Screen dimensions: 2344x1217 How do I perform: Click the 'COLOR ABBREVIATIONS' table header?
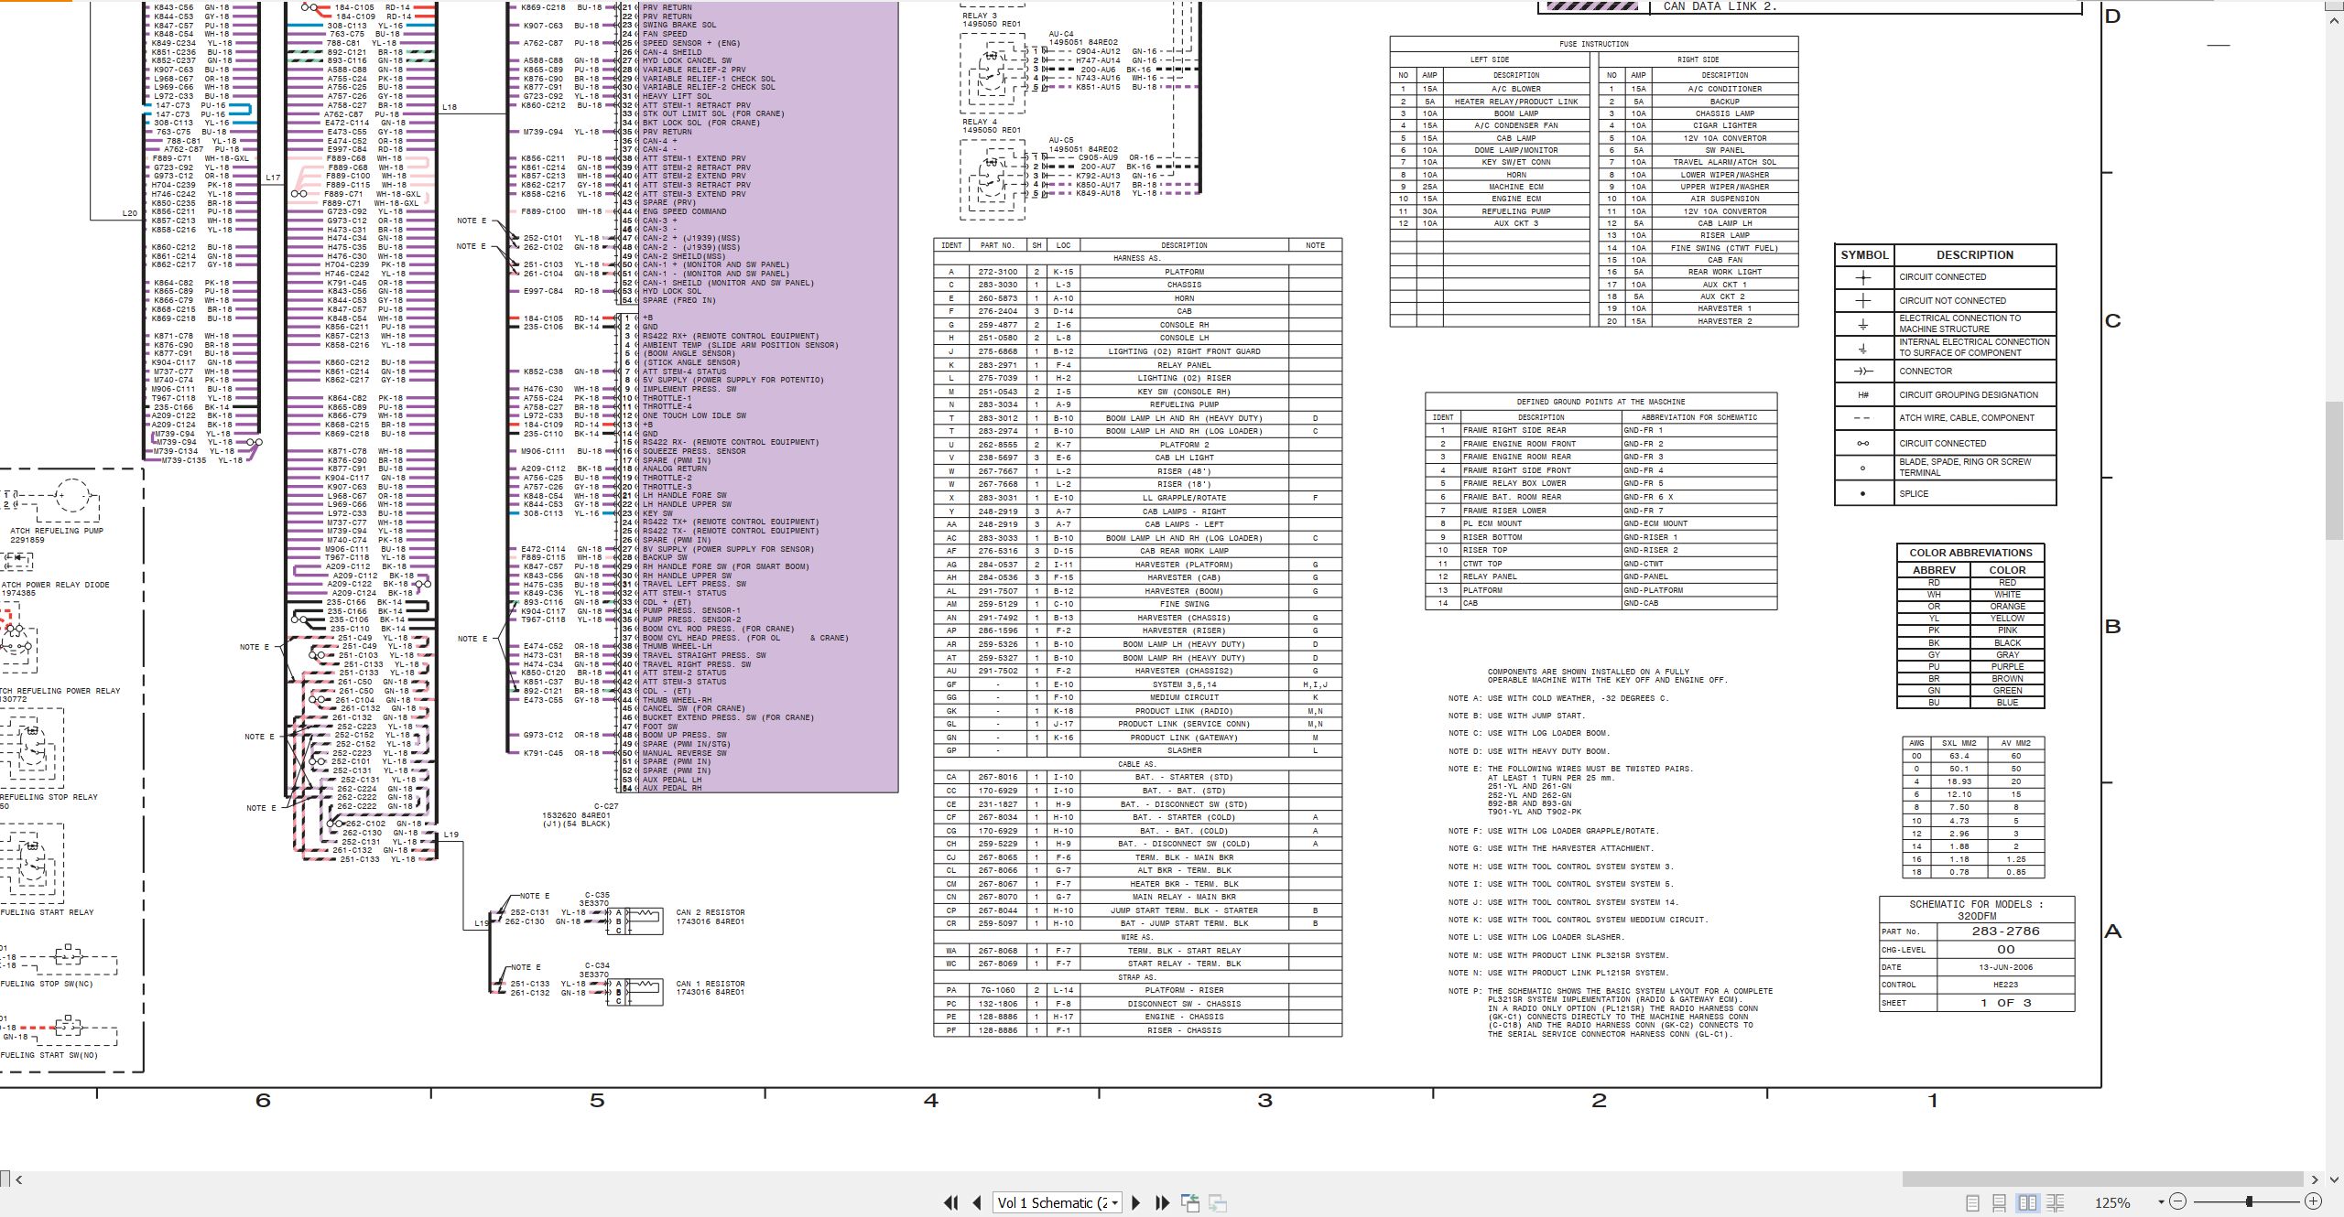click(x=1970, y=553)
